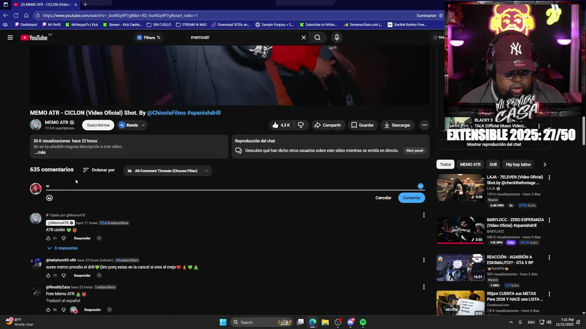Viewport: 586px width, 329px height.
Task: Open the SIN CUELLO bookmark folder
Action: click(158, 25)
